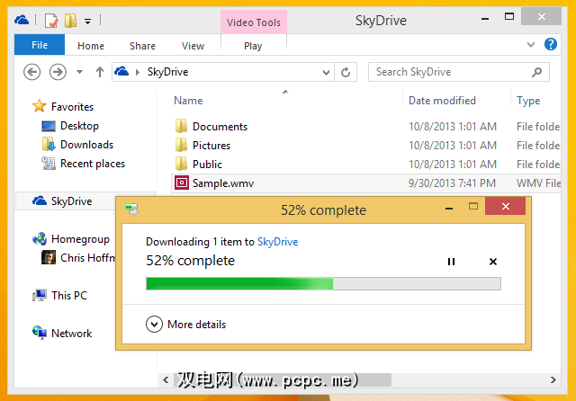Cancel the download with the X
Screen dimensions: 576x401
[493, 262]
